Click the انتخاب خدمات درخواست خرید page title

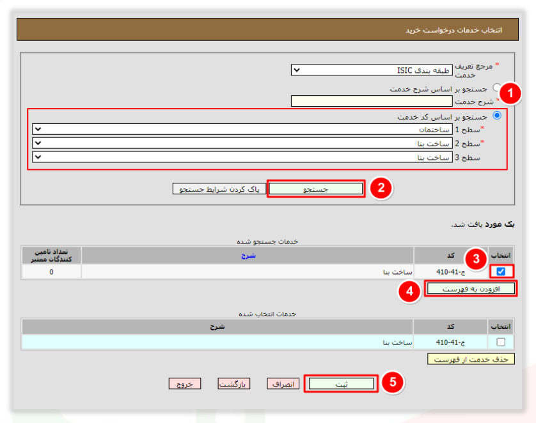point(454,30)
